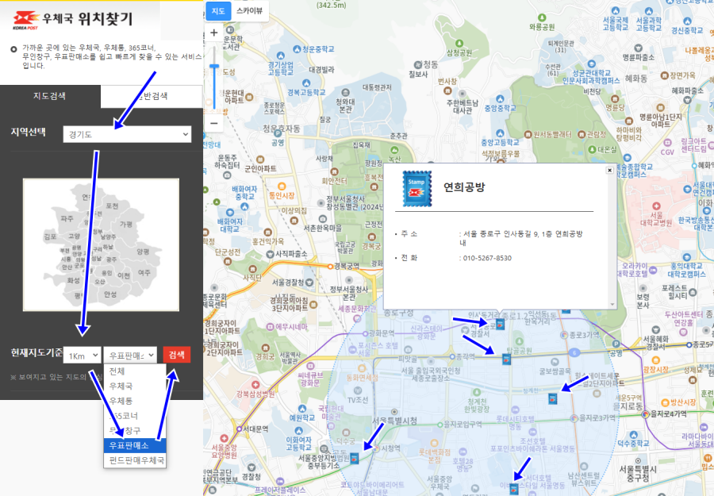The height and width of the screenshot is (496, 714).
Task: Click the 서대문역 station marker
Action: pos(240,429)
